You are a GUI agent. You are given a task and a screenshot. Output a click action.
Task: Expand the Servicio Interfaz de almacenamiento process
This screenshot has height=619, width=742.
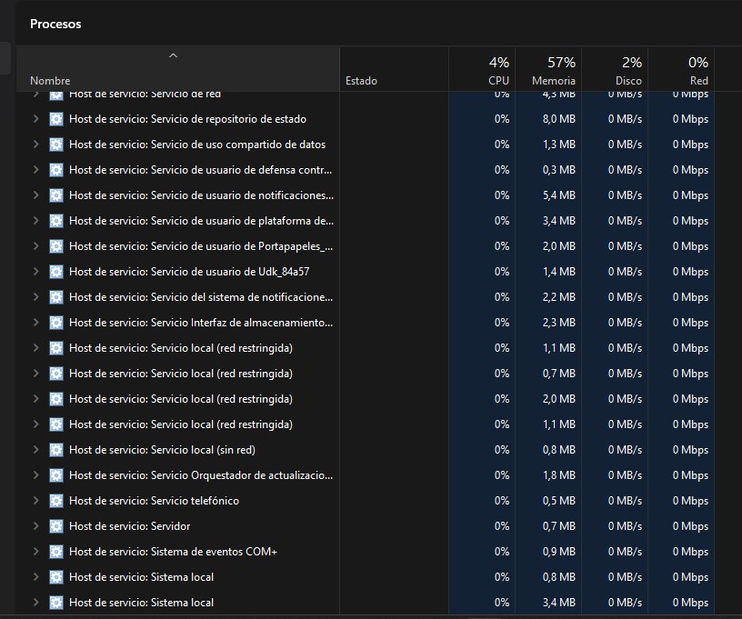[36, 323]
